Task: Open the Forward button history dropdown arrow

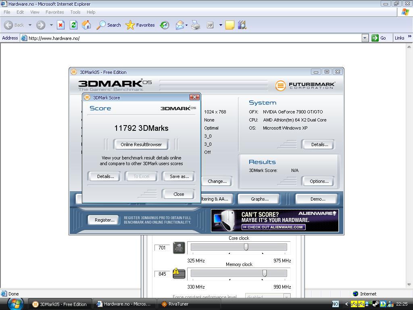Action: coord(51,25)
